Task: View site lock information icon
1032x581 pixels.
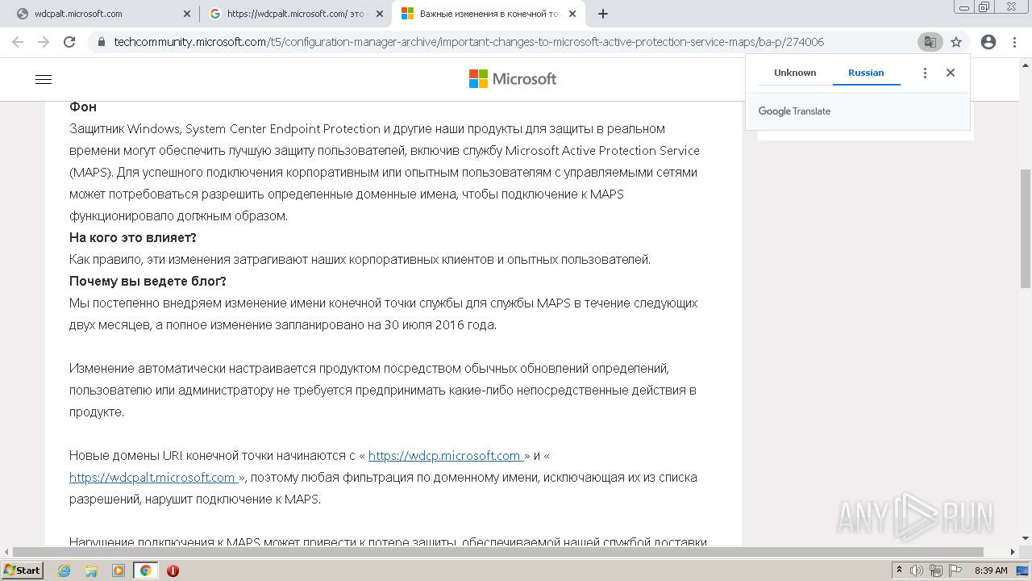Action: [x=101, y=42]
